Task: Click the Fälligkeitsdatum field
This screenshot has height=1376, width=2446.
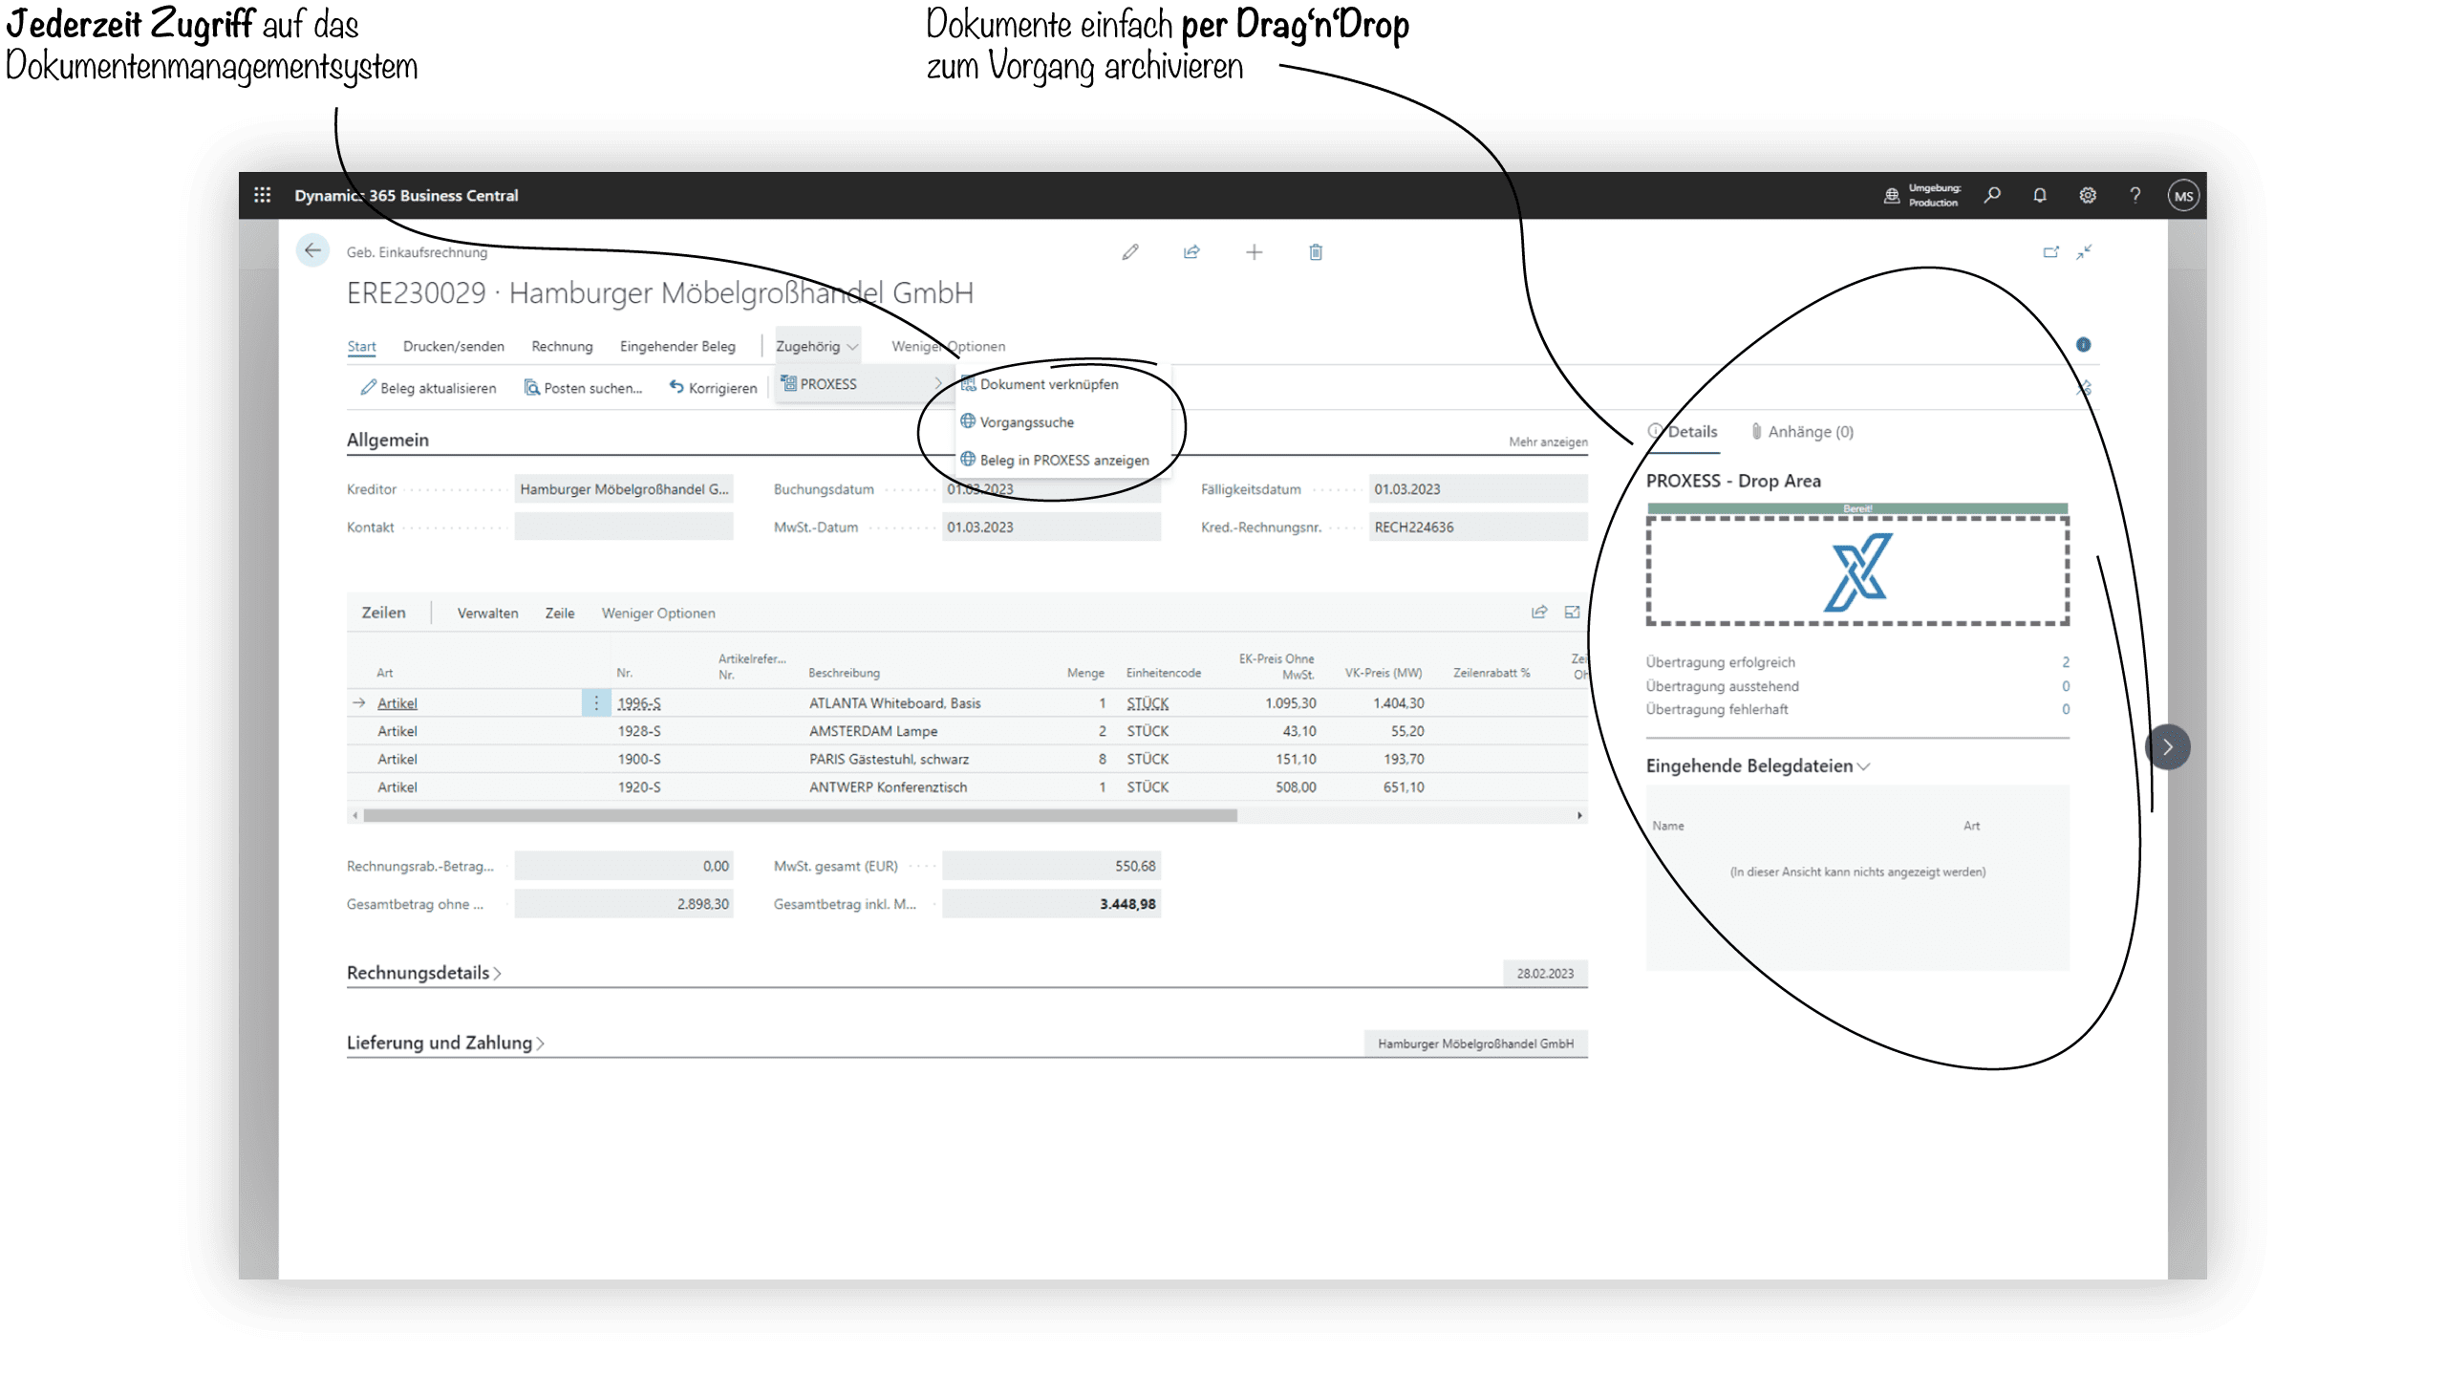Action: (1478, 489)
